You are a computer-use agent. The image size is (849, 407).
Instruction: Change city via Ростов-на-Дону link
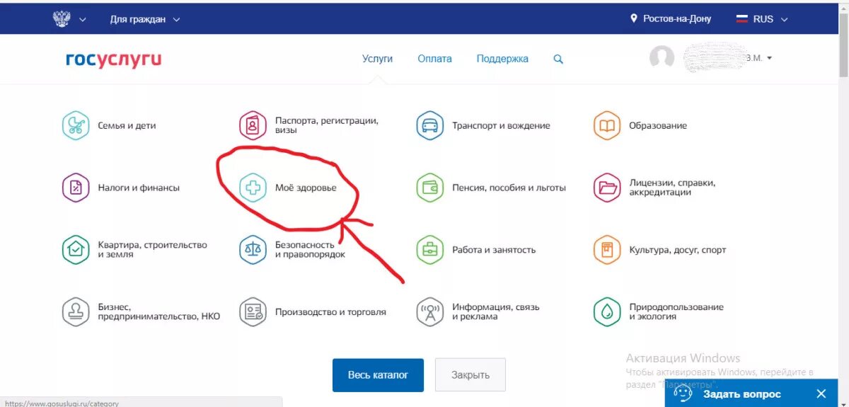pyautogui.click(x=677, y=19)
